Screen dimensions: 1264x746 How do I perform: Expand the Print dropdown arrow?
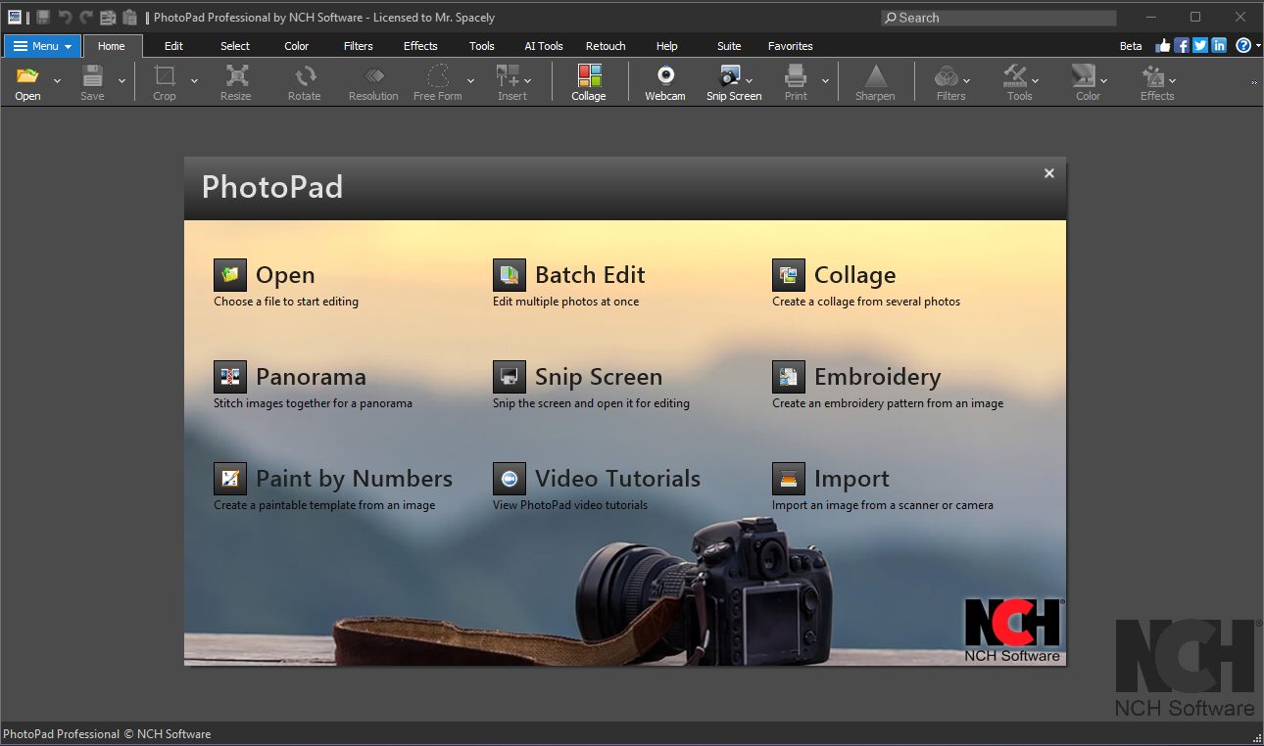(x=825, y=81)
